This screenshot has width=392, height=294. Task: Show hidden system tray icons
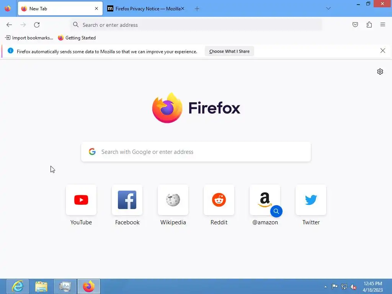(325, 287)
